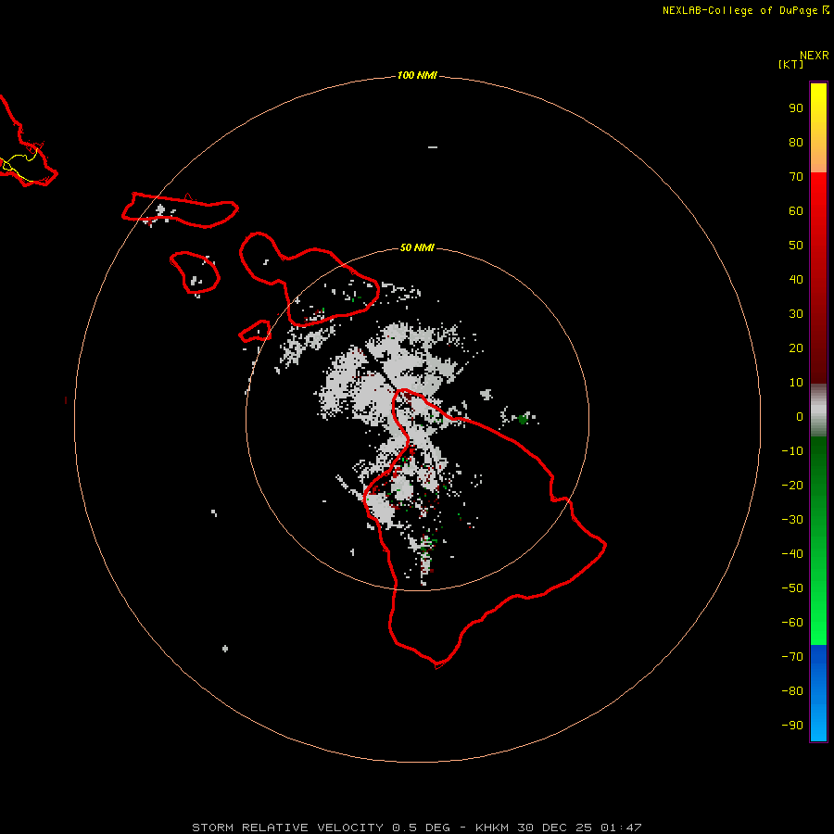Image resolution: width=834 pixels, height=834 pixels.
Task: Click the Storm Relative Velocity caption at the bottom
Action: [x=417, y=828]
